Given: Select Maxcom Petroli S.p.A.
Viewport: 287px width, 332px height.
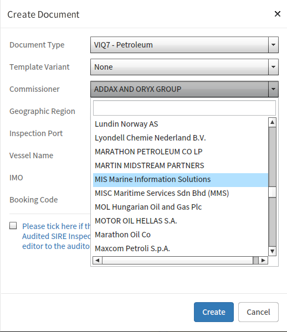Looking at the screenshot, I should point(181,248).
